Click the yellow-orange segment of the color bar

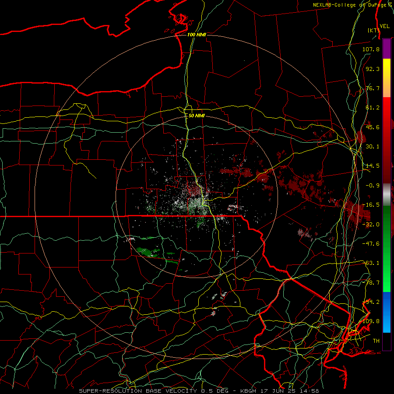tap(387, 78)
